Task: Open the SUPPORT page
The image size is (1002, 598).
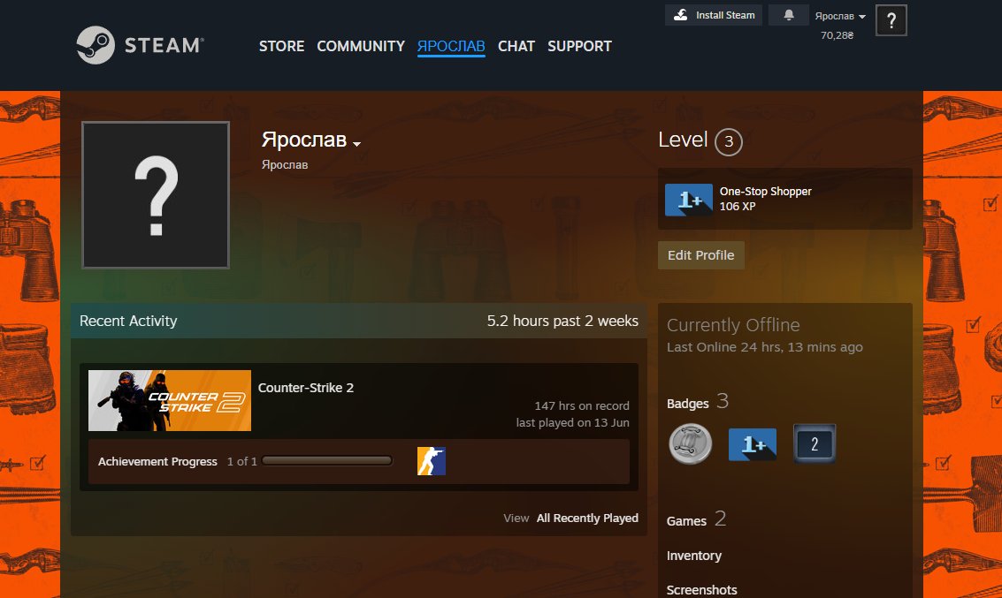Action: pyautogui.click(x=579, y=46)
